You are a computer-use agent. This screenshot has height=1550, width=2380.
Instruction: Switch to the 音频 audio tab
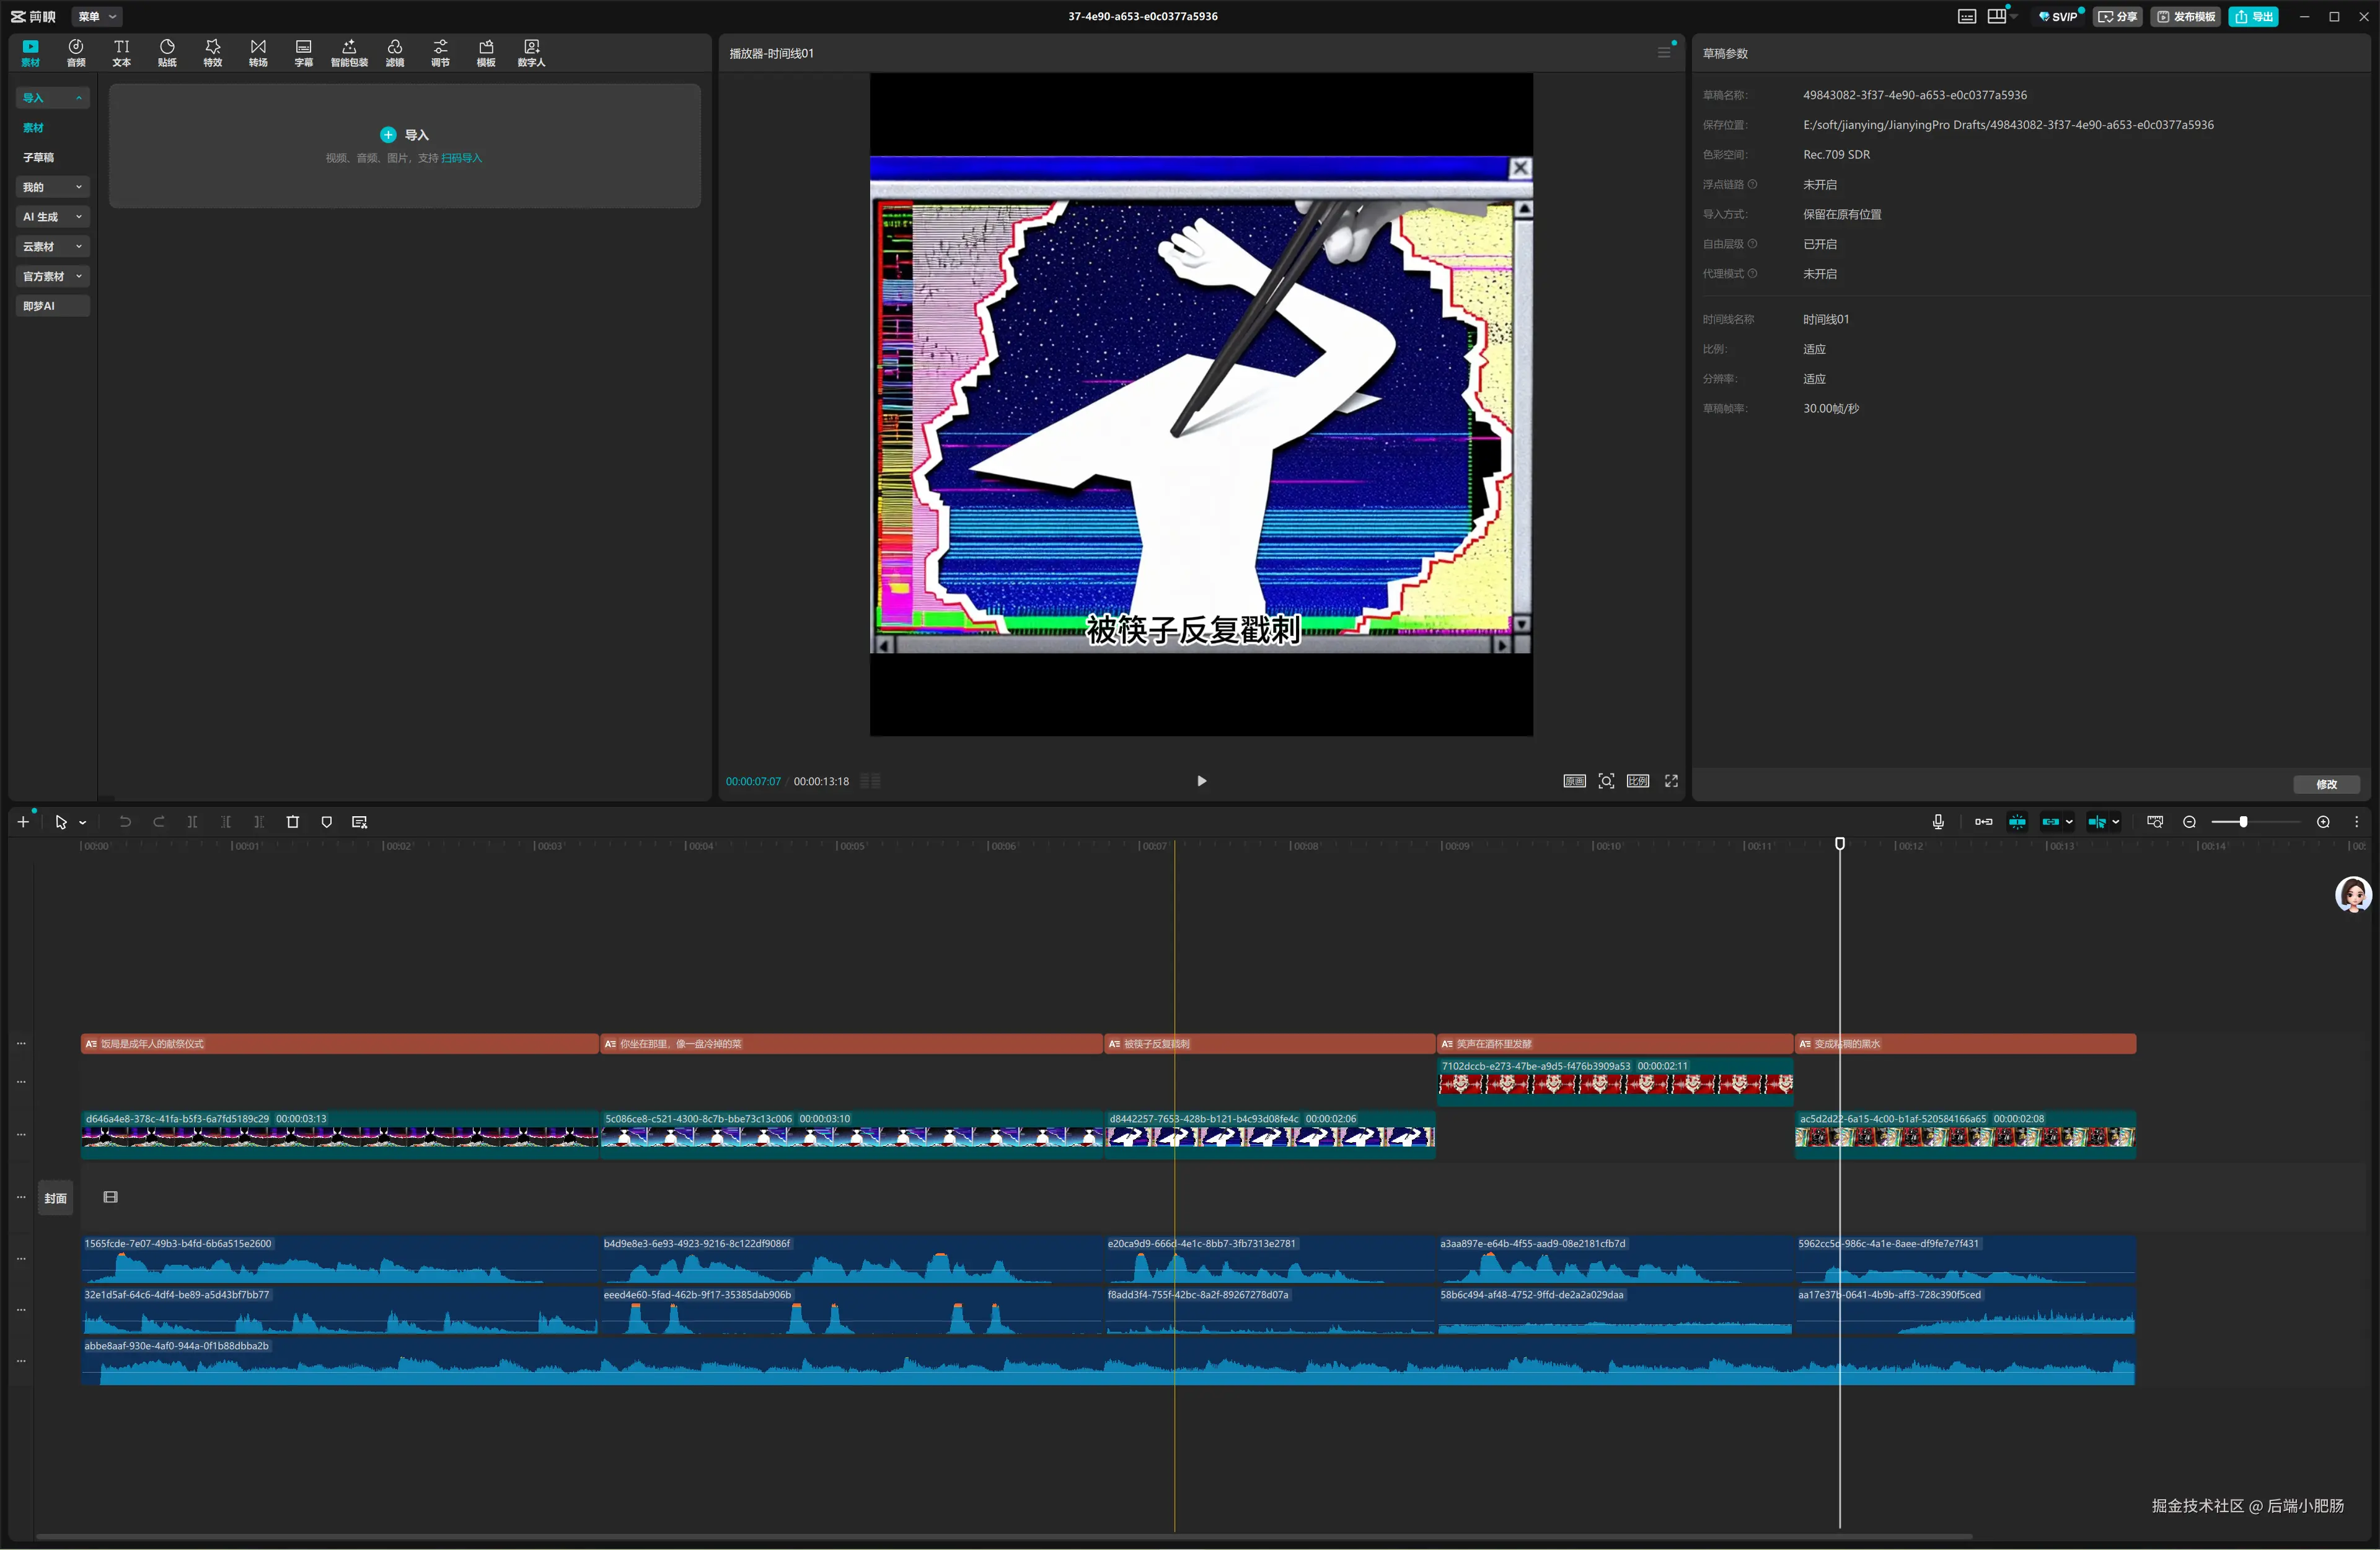pyautogui.click(x=76, y=53)
